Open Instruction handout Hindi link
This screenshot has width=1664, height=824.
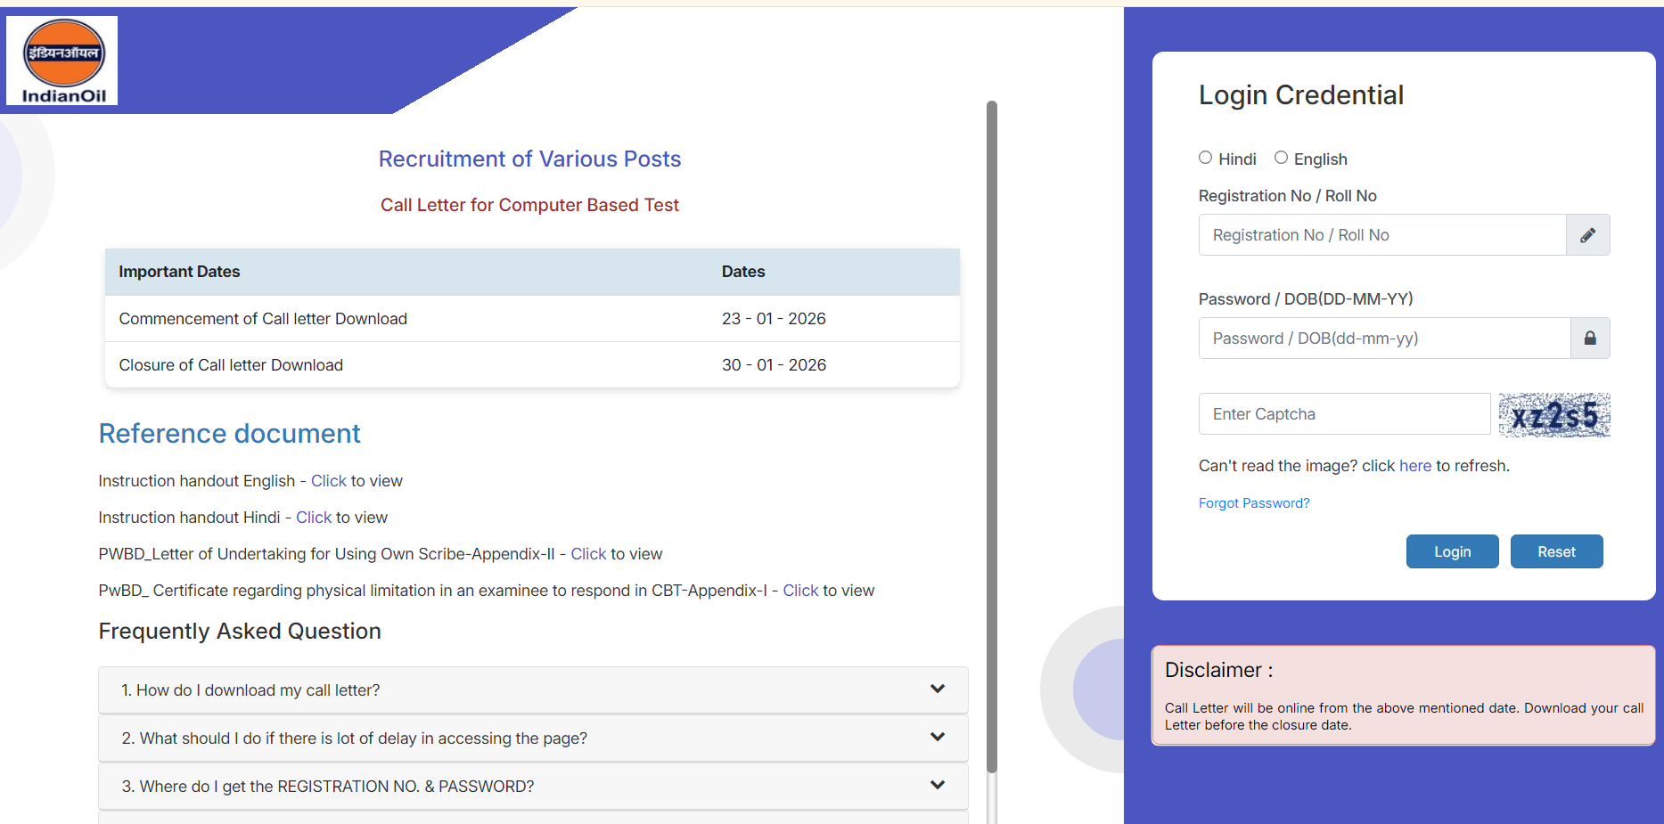tap(314, 518)
